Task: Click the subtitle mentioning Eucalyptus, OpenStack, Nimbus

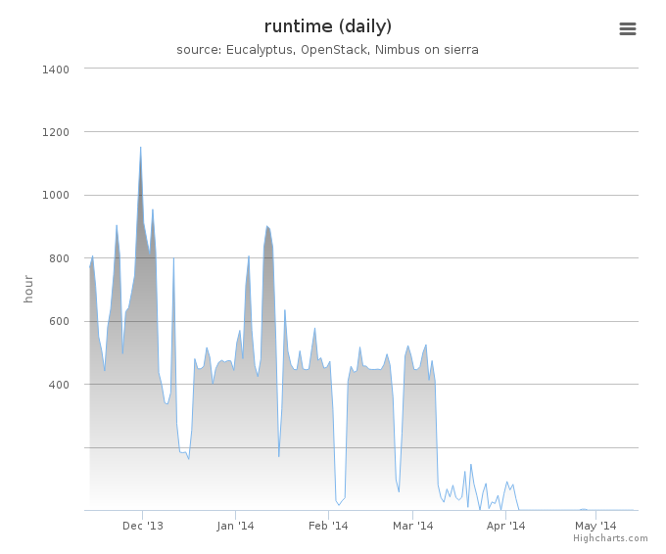Action: click(x=327, y=50)
